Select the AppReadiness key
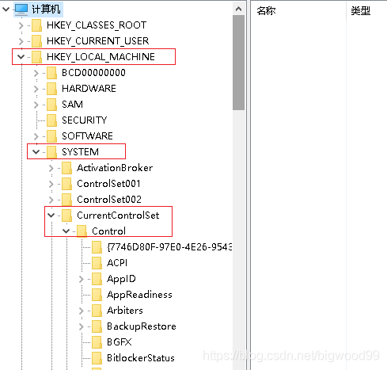 coord(139,295)
